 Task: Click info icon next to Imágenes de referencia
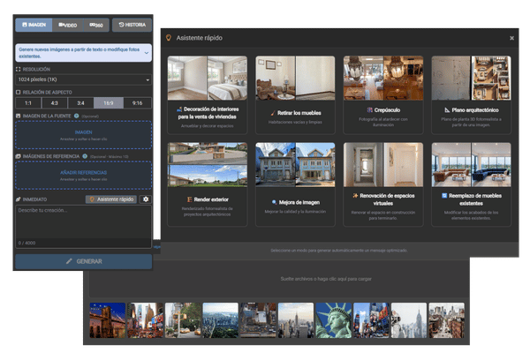[x=85, y=156]
